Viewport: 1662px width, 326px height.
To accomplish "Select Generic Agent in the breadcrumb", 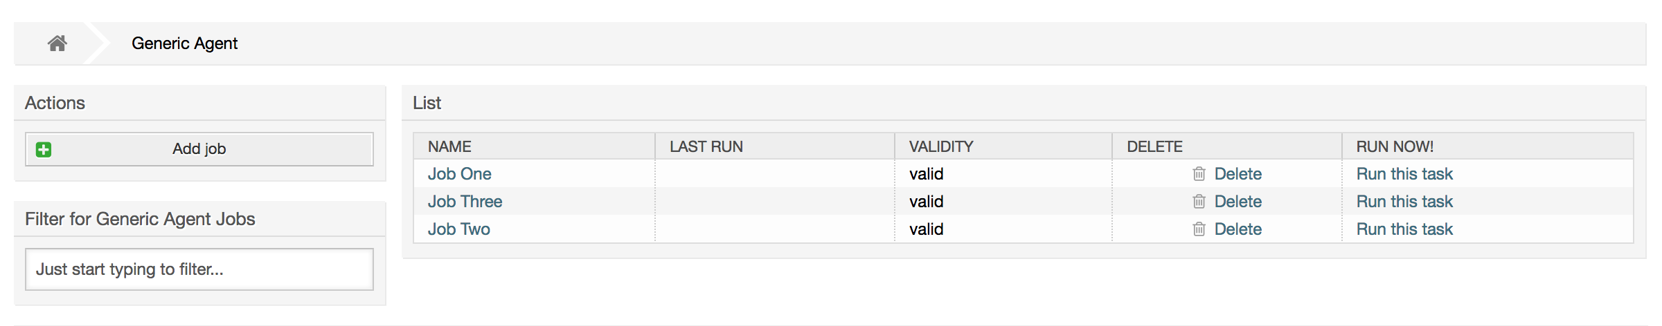I will (x=184, y=44).
